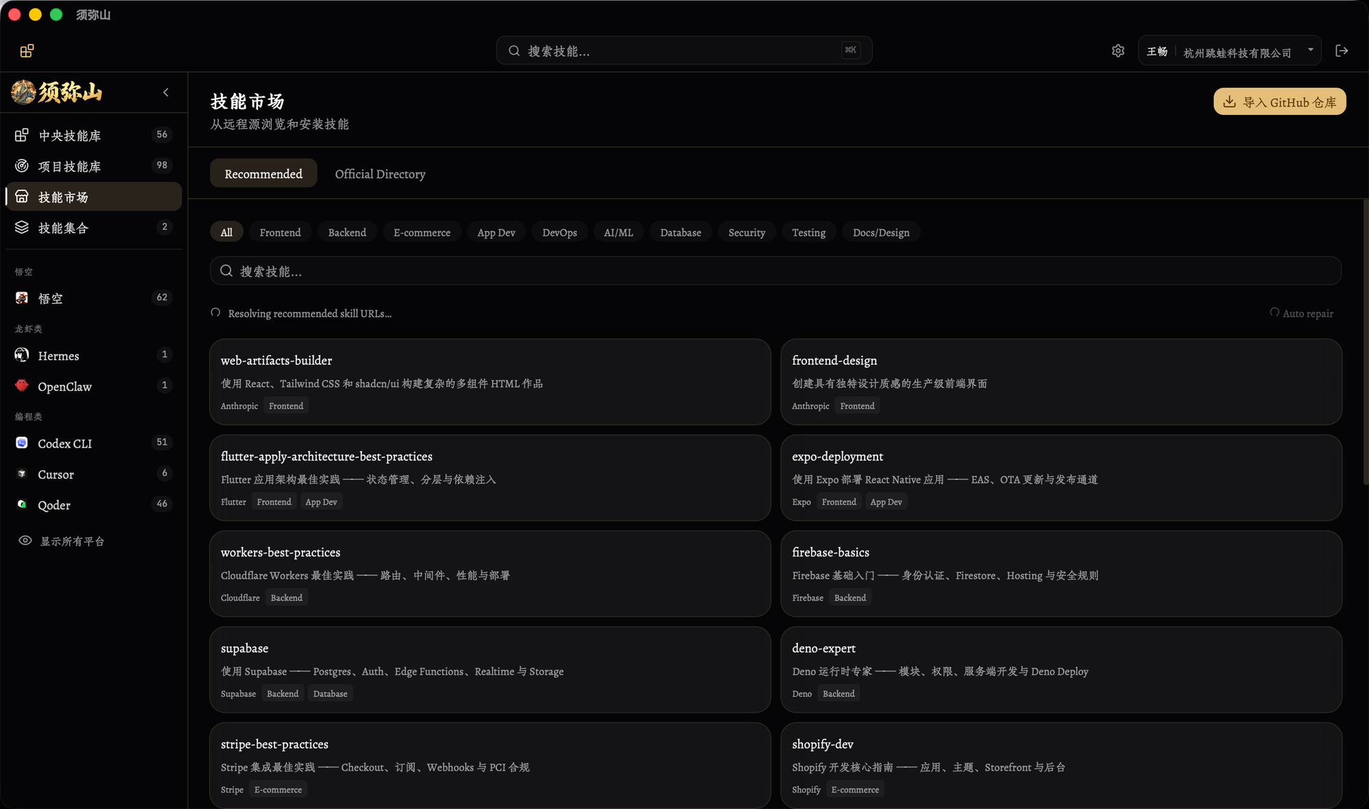This screenshot has width=1369, height=809.
Task: Click the 中央技能库 sidebar icon
Action: point(22,135)
